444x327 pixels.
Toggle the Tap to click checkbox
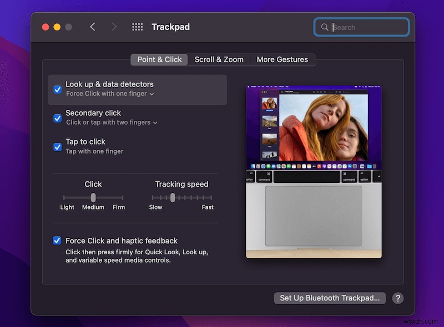point(57,147)
